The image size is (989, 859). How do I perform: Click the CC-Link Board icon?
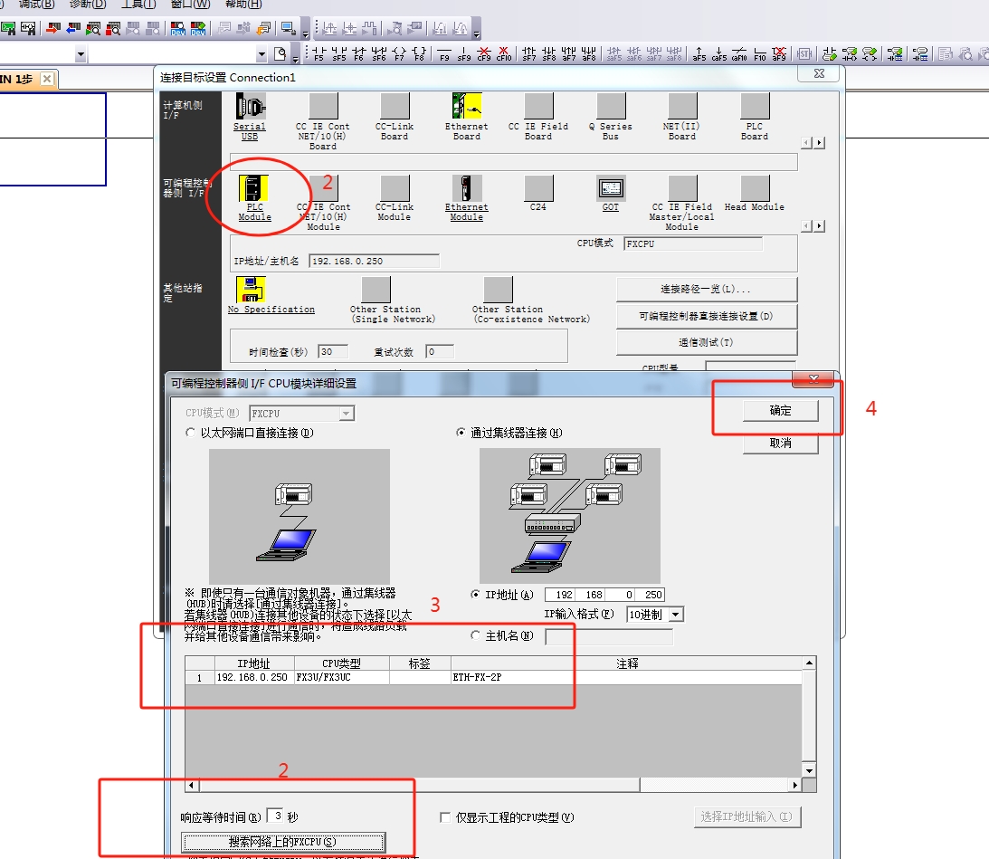(x=395, y=108)
